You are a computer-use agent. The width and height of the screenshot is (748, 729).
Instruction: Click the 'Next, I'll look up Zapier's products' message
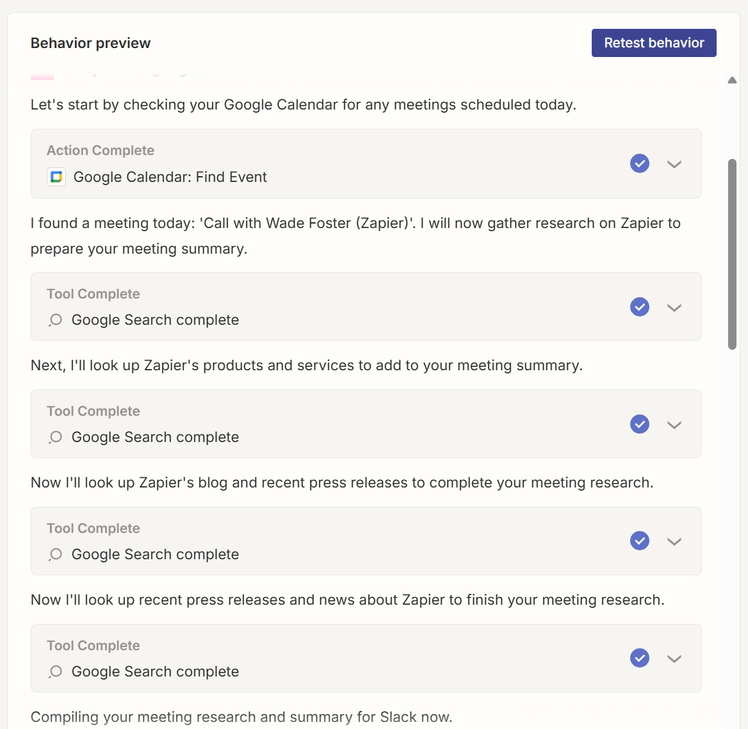coord(307,365)
